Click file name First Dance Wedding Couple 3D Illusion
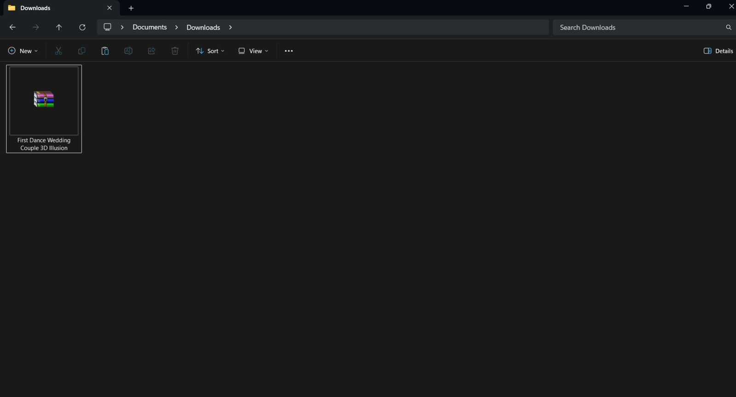736x397 pixels. tap(44, 144)
